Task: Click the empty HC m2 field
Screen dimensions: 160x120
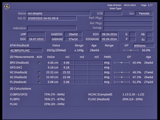Action: tap(81, 72)
